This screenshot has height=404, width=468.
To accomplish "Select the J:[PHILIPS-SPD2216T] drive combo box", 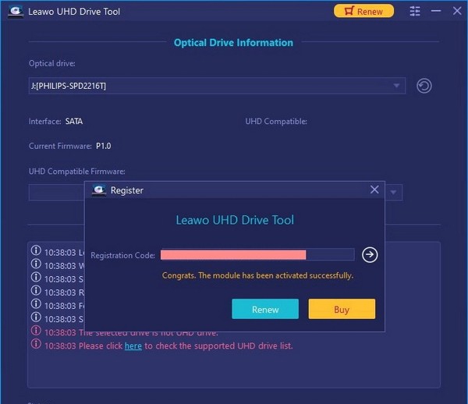I will pos(217,86).
